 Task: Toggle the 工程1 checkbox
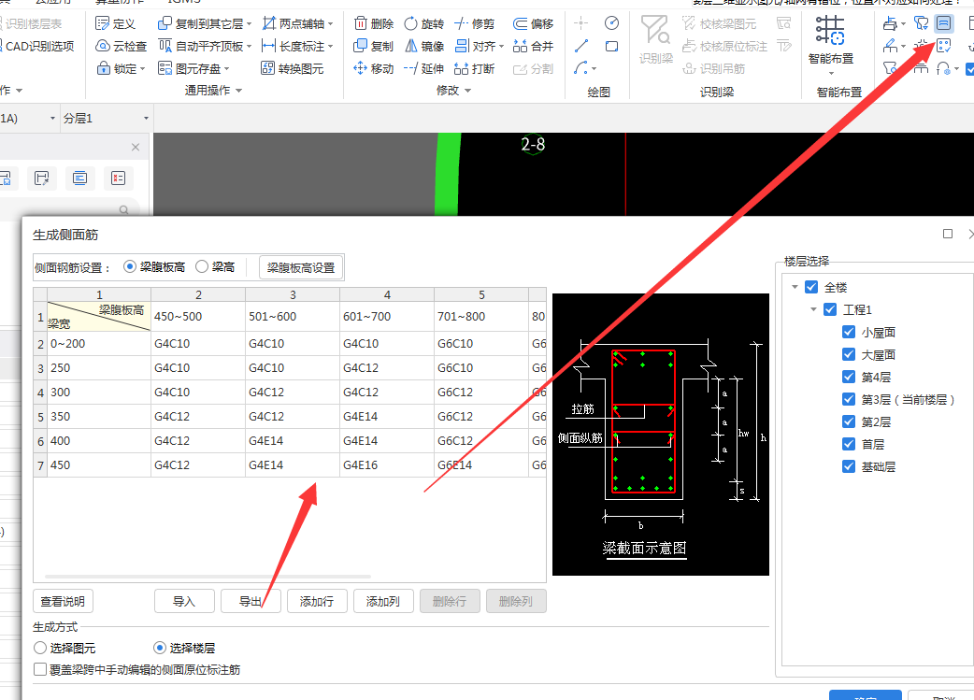tap(830, 309)
